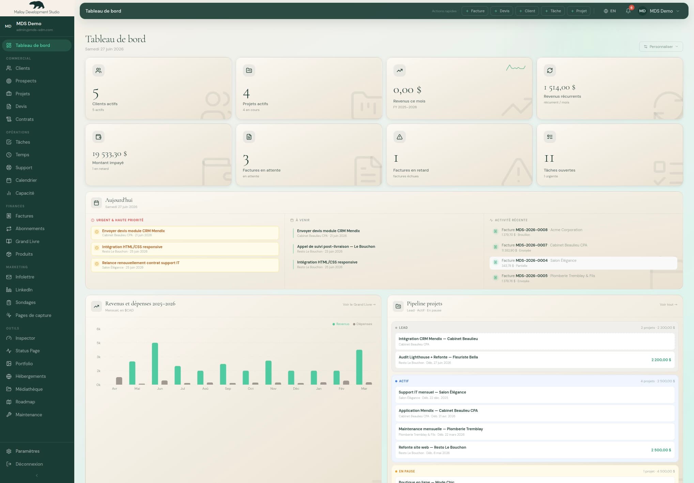Open Facture MDS-2026-0004 Salon Élégance activity
694x483 pixels.
[583, 263]
